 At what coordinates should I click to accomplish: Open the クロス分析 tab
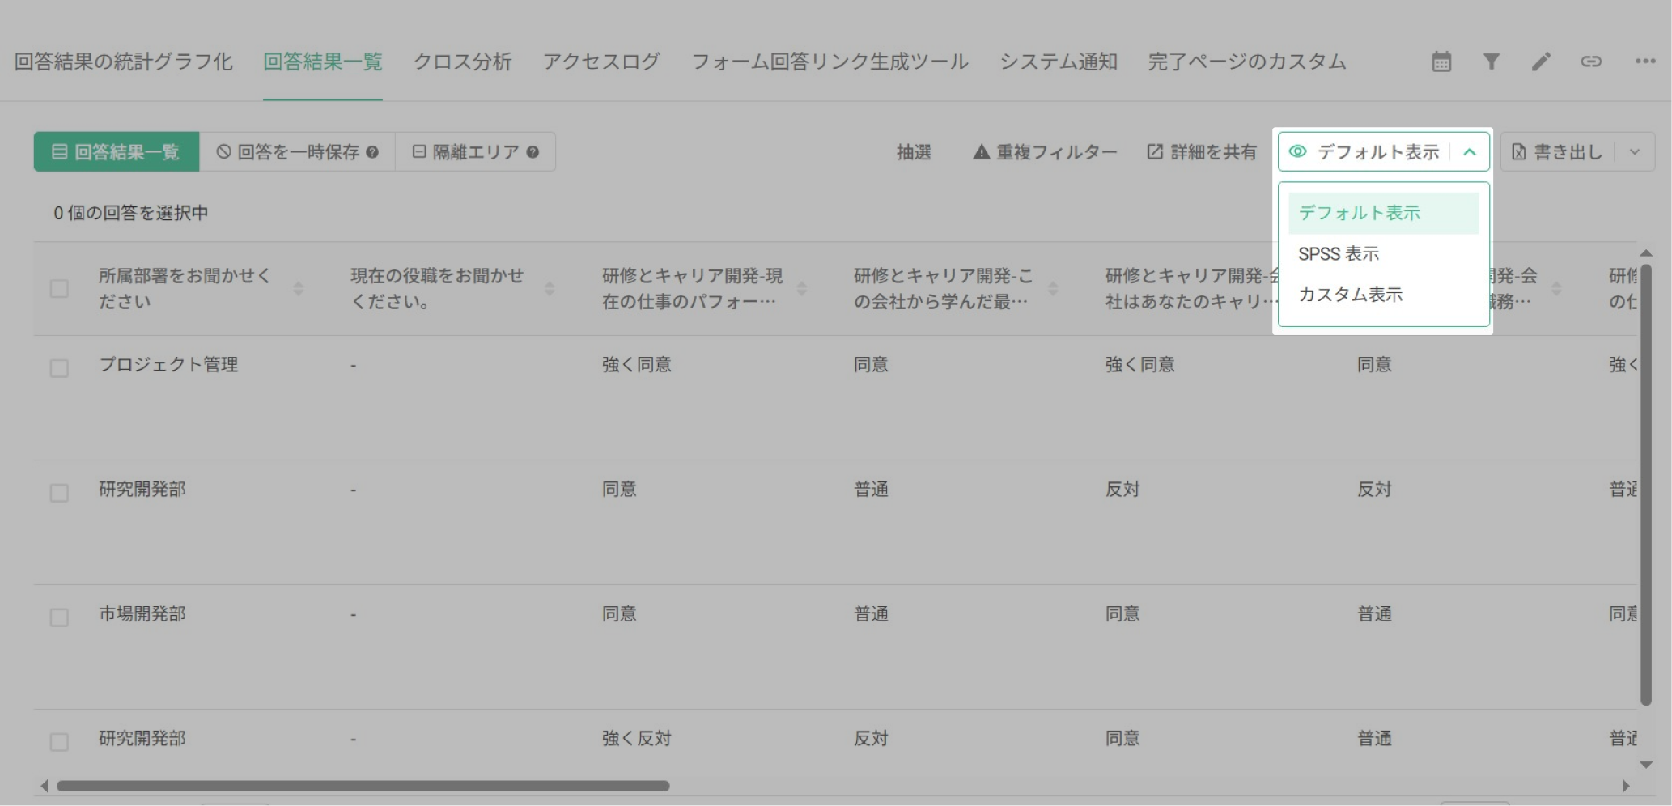[x=463, y=62]
